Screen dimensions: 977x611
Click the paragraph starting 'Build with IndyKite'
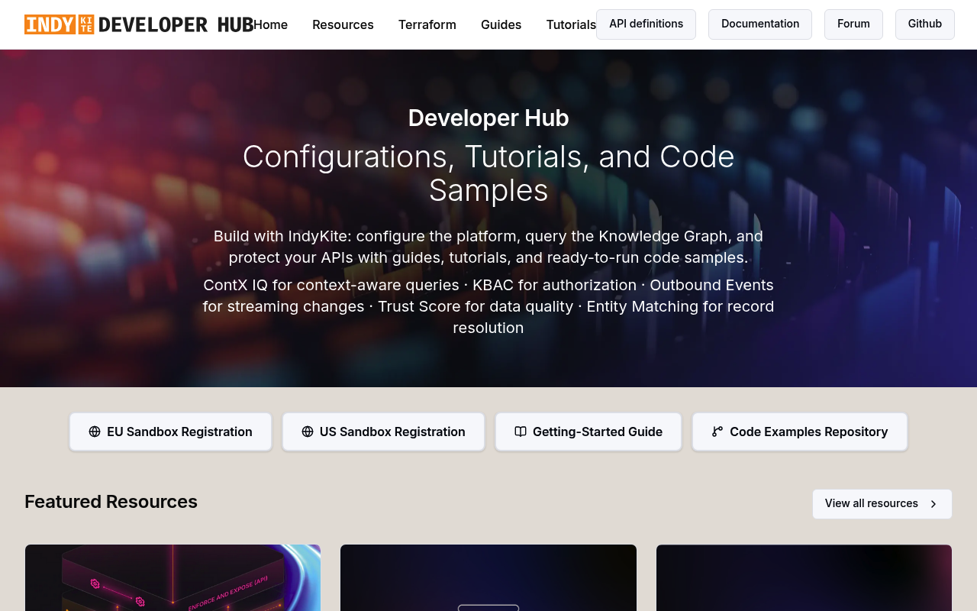coord(488,247)
